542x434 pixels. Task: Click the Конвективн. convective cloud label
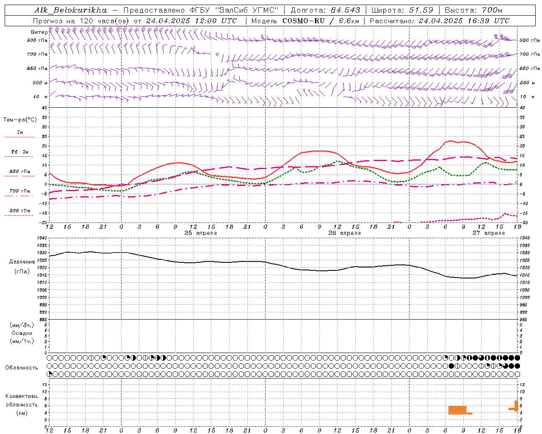pos(22,396)
